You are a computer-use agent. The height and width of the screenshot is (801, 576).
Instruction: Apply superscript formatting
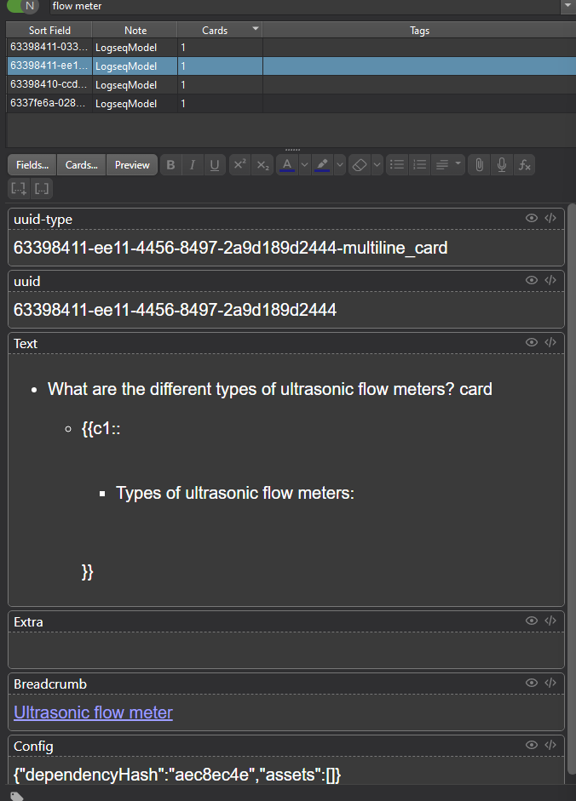239,165
